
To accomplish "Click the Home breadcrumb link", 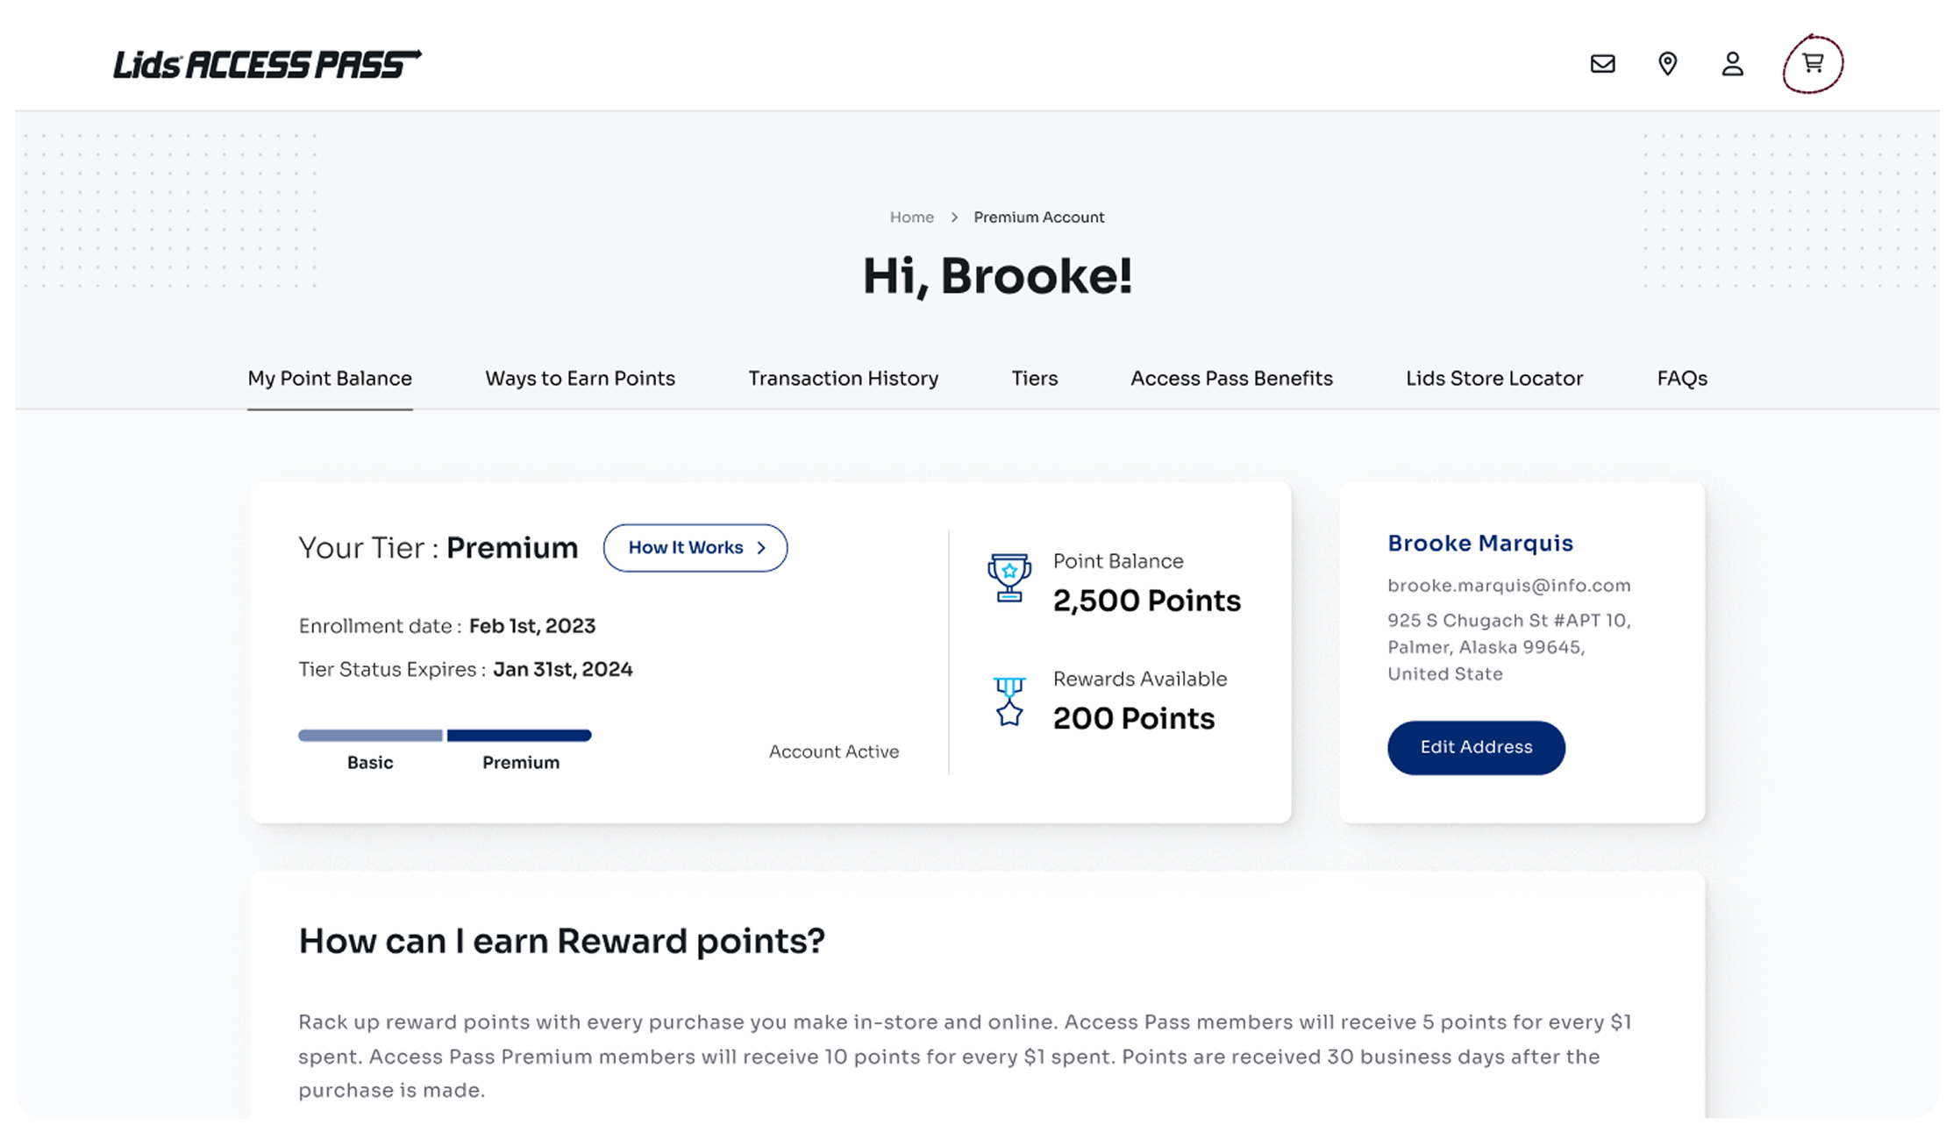I will (911, 217).
